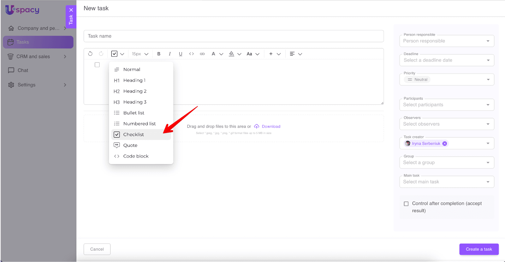Remove Iryna Serbeniuk from task creator

click(445, 144)
